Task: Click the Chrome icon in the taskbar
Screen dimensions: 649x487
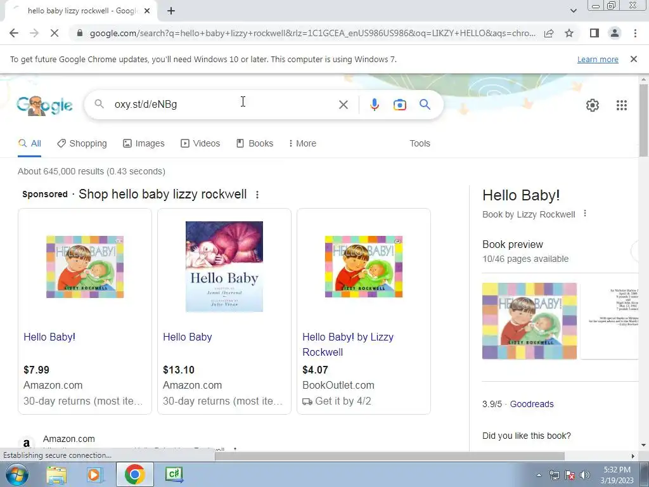Action: pyautogui.click(x=134, y=474)
